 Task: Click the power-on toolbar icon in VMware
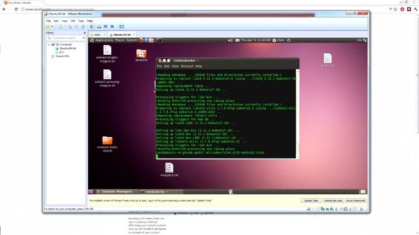point(48,27)
